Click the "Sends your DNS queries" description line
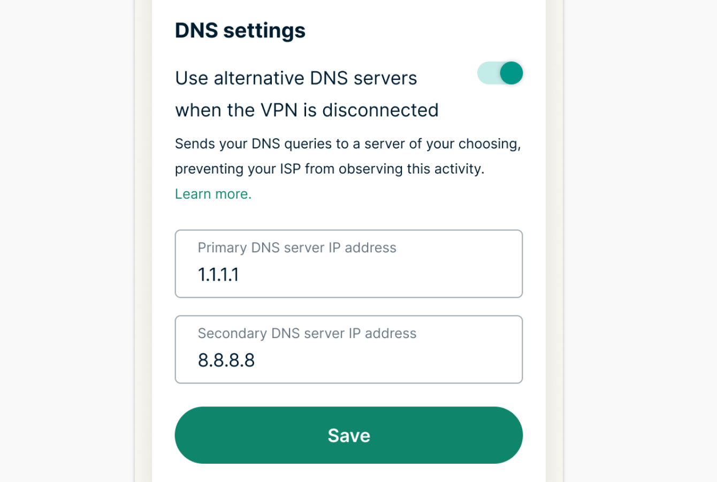 [x=348, y=144]
